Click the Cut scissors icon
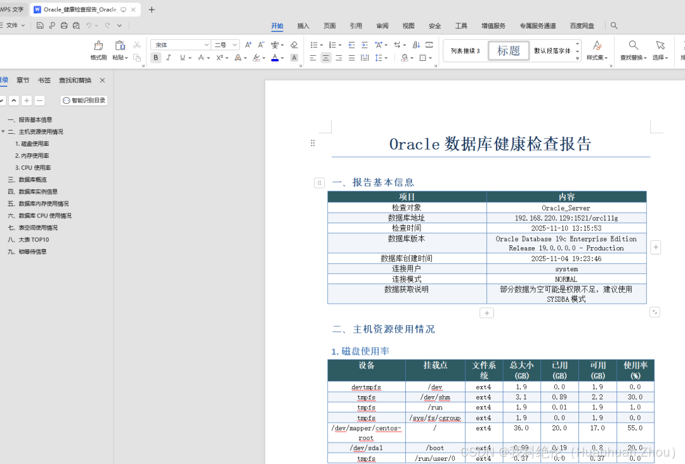685x464 pixels. coord(137,45)
